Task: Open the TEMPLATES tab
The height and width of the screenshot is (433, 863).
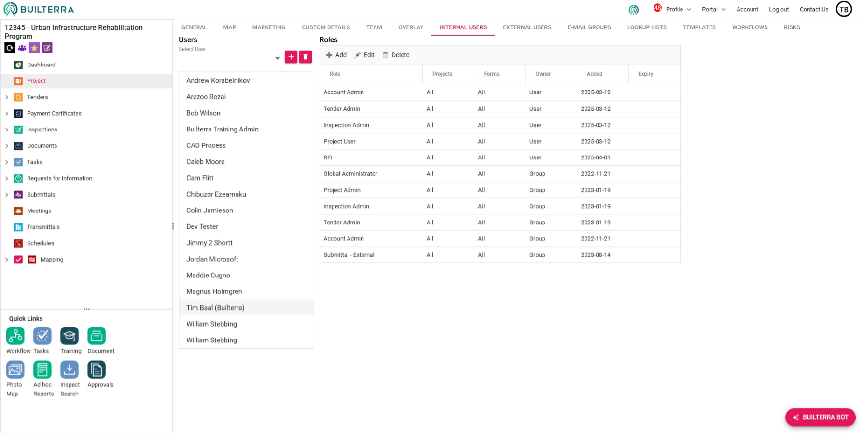Action: pos(699,27)
